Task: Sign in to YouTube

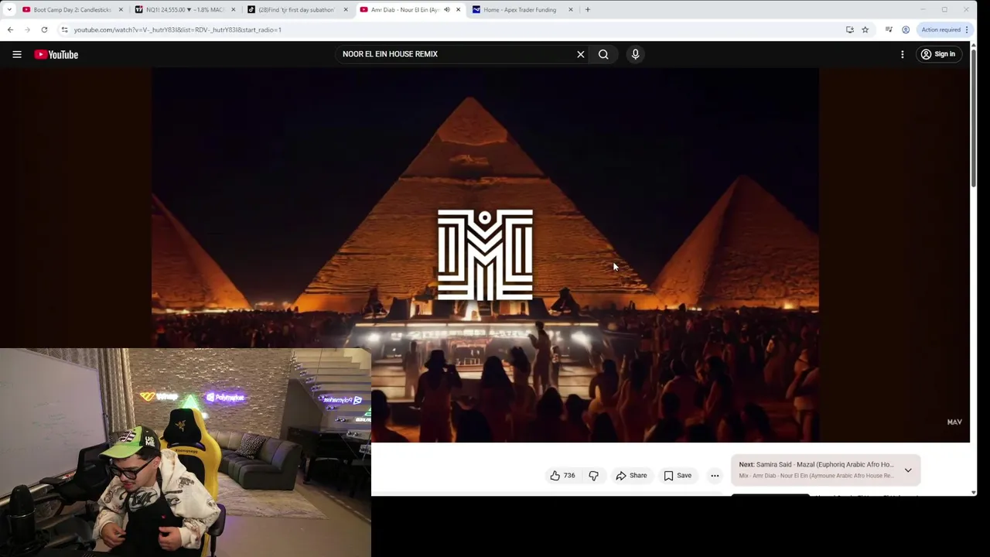Action: coord(937,54)
